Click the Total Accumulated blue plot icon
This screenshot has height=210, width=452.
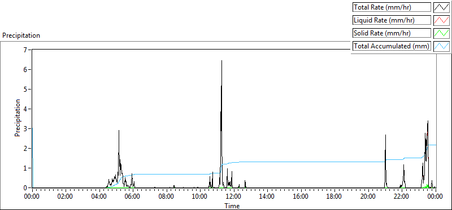[442, 46]
